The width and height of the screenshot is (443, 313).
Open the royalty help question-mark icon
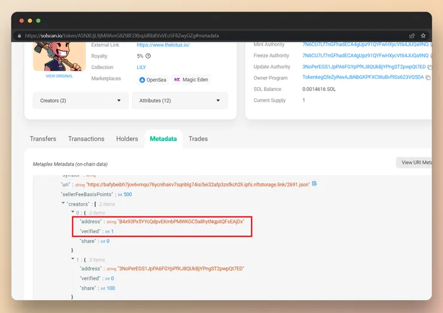148,56
